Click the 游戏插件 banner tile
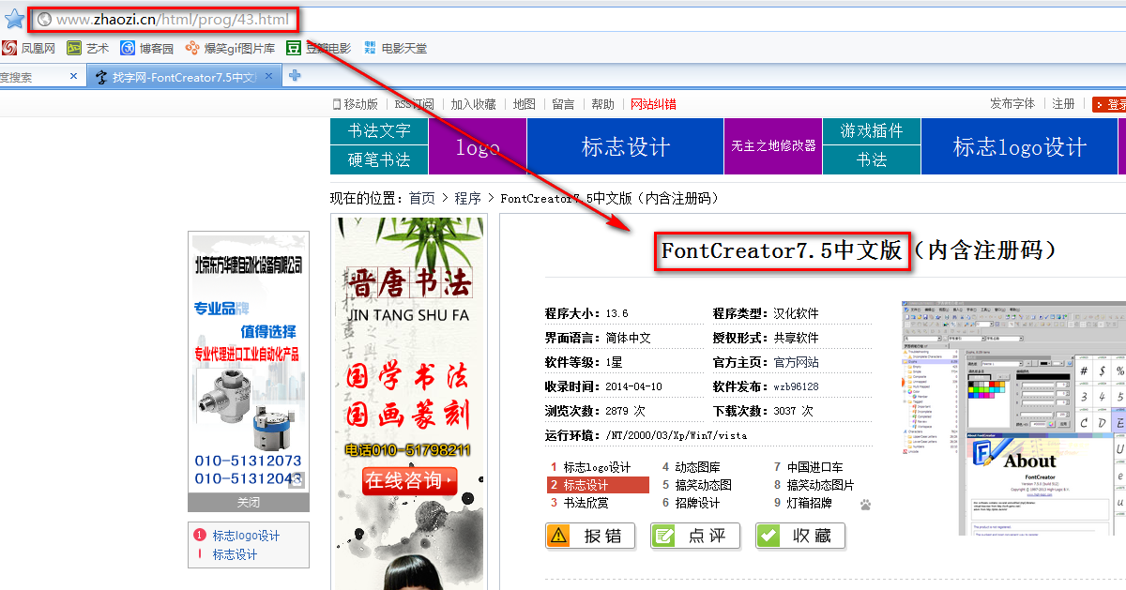The width and height of the screenshot is (1126, 590). pos(872,131)
